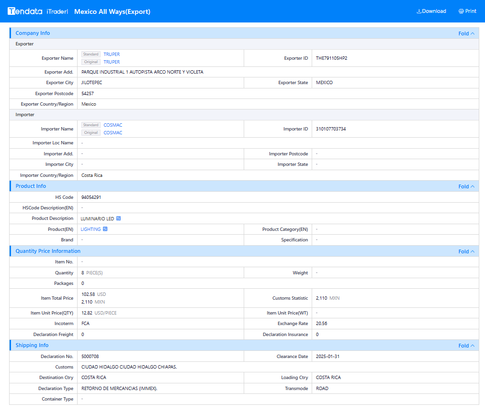Click Exporter ID value THE791105HP2

pyautogui.click(x=332, y=58)
